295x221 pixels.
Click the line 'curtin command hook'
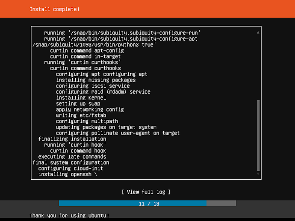coord(78,151)
